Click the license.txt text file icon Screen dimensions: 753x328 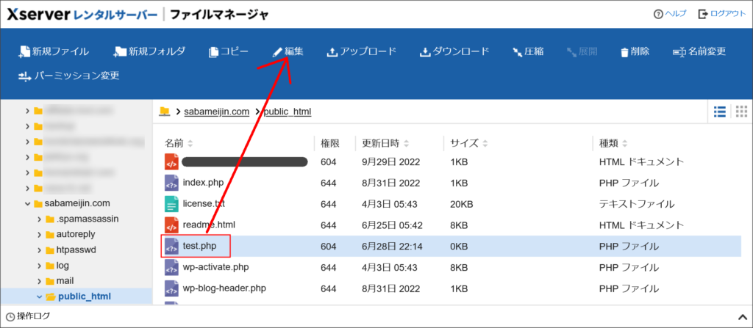point(171,204)
